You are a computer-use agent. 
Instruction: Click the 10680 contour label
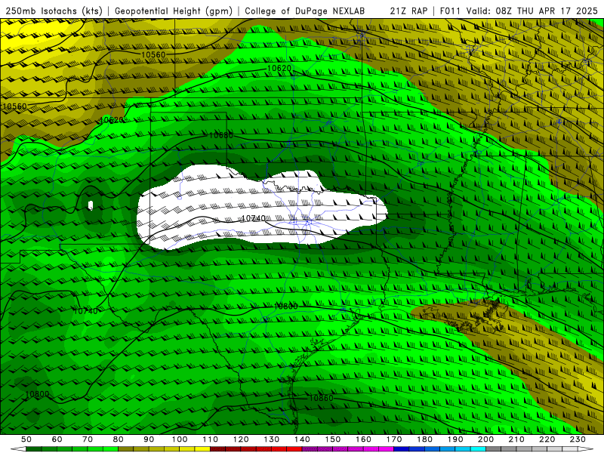(x=220, y=135)
